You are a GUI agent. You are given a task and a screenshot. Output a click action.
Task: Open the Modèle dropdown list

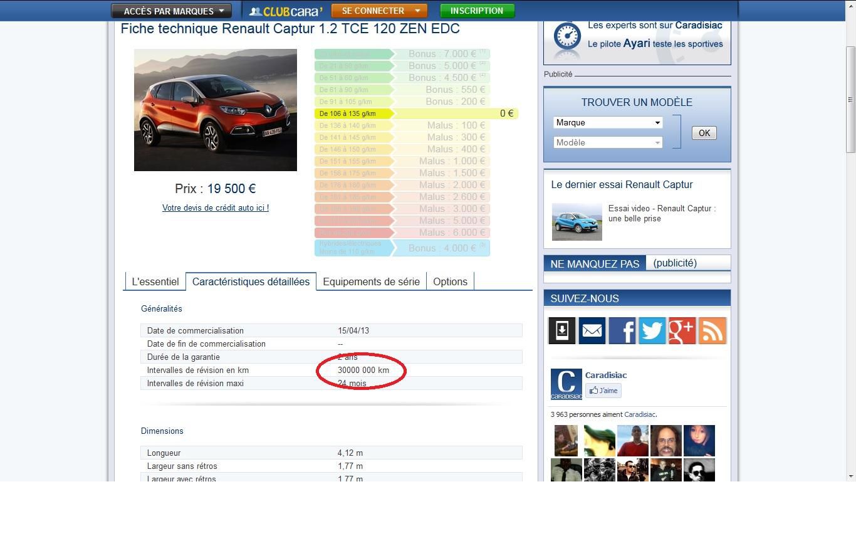pos(608,142)
